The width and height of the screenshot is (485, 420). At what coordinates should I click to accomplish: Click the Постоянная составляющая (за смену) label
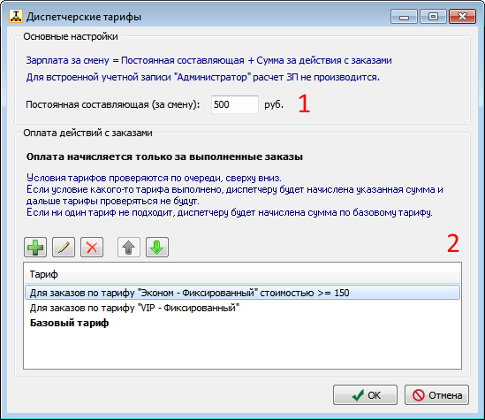(112, 104)
